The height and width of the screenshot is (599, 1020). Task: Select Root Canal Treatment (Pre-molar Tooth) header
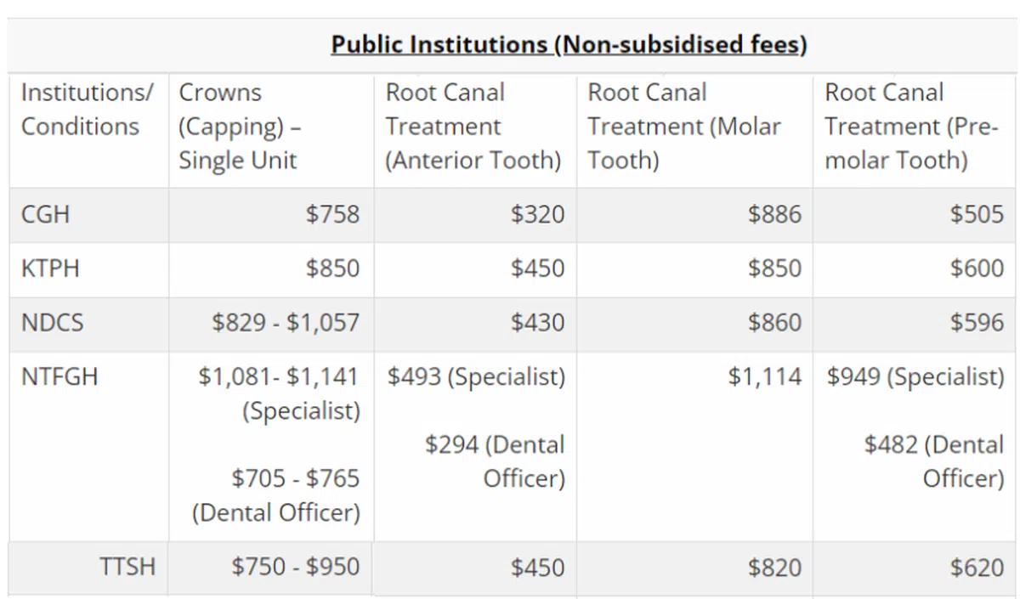coord(910,126)
